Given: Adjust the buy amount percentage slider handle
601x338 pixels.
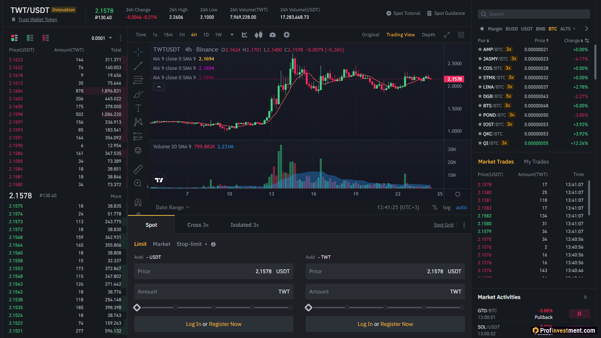Looking at the screenshot, I should 137,308.
